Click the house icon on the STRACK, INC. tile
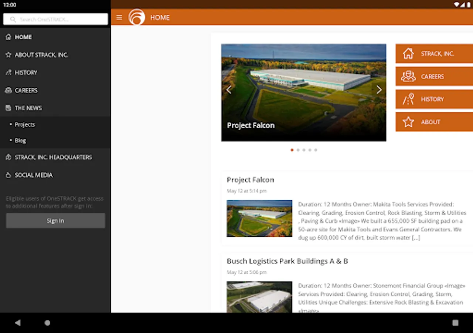 [x=408, y=54]
